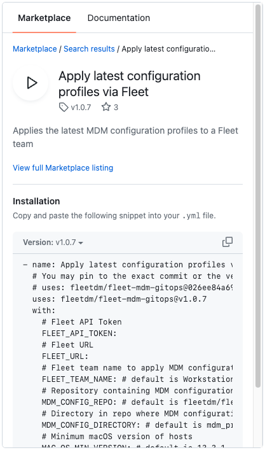Click the 'FLEET_API_TOKEN:' code line
This screenshot has height=450, width=265.
(x=79, y=334)
